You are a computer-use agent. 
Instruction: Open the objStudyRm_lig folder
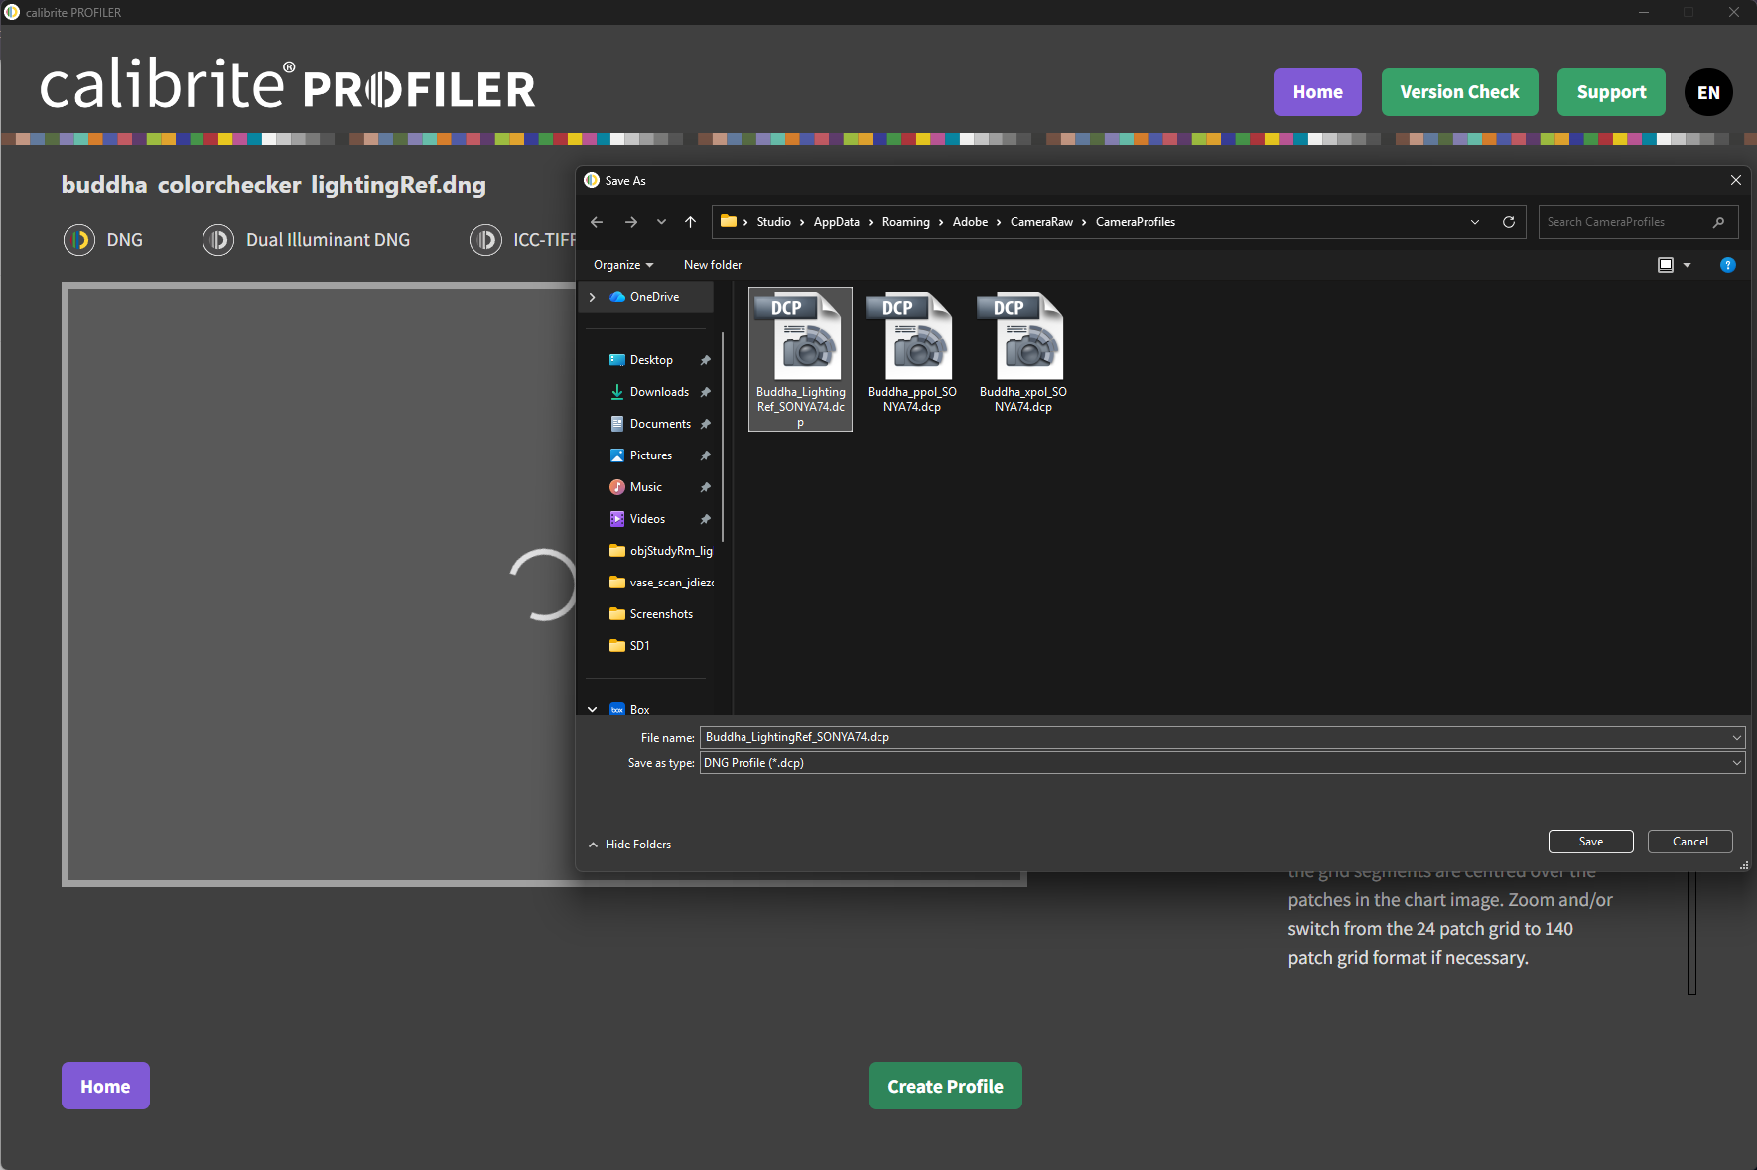click(661, 551)
